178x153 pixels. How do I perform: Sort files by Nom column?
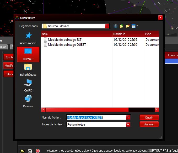coord(77,34)
